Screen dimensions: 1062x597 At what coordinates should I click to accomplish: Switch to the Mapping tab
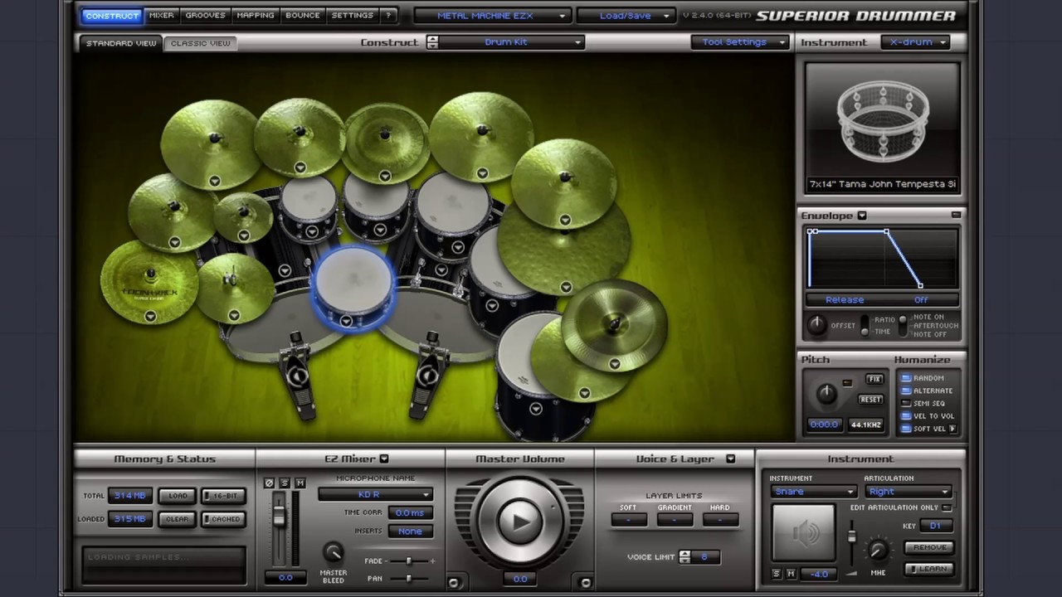[x=256, y=15]
